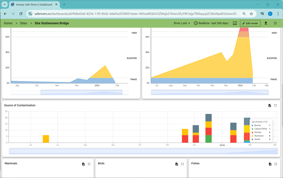Click the TRACE label on right chart
Viewport: 283px width, 178px height.
(273, 79)
